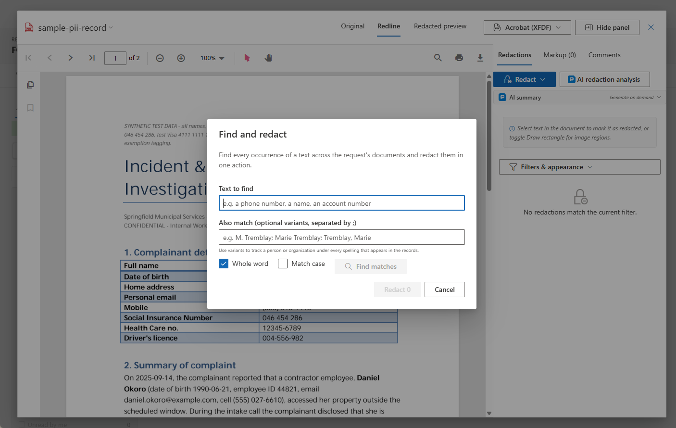Image resolution: width=676 pixels, height=428 pixels.
Task: Go to previous page arrow
Action: pos(50,58)
